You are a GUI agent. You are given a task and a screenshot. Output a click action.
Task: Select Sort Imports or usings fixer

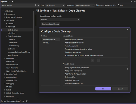tap(95, 52)
